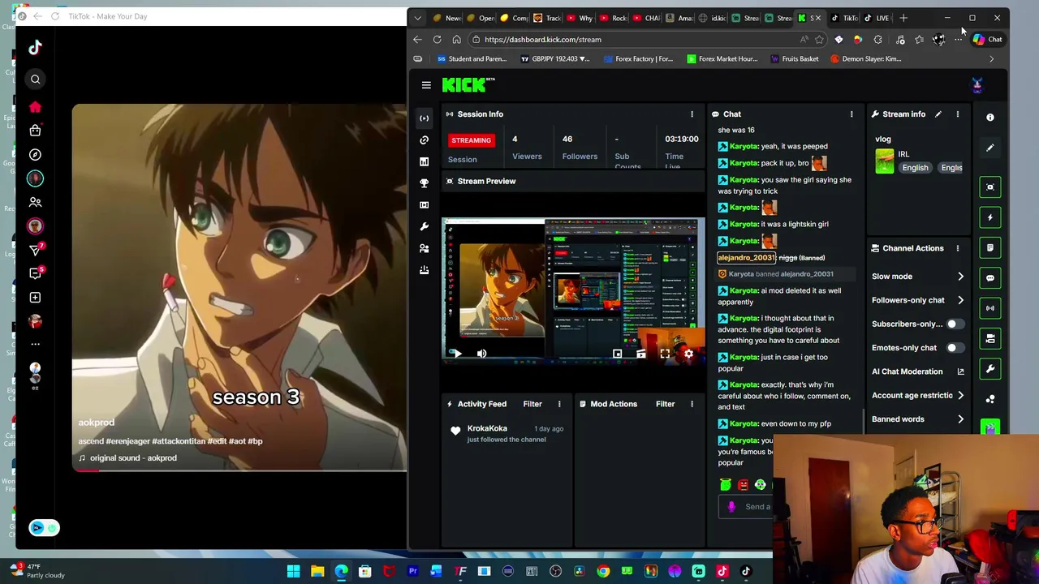The height and width of the screenshot is (584, 1039).
Task: Open Chat panel options menu
Action: point(851,114)
